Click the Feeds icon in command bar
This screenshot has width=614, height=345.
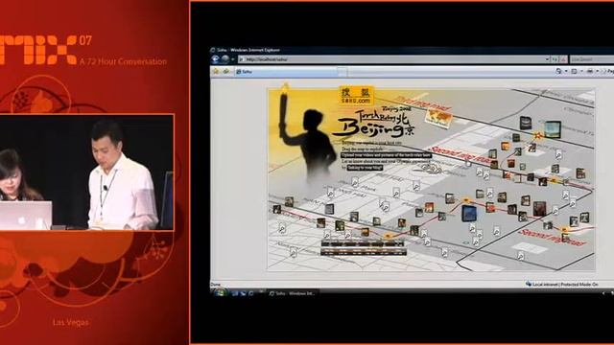click(574, 71)
